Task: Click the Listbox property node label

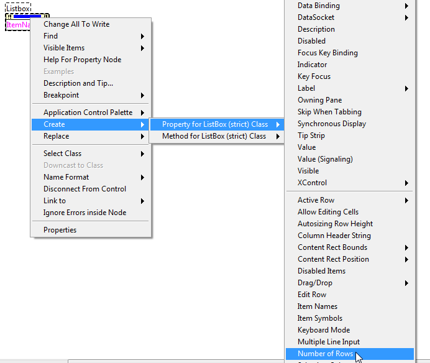Action: [18, 8]
